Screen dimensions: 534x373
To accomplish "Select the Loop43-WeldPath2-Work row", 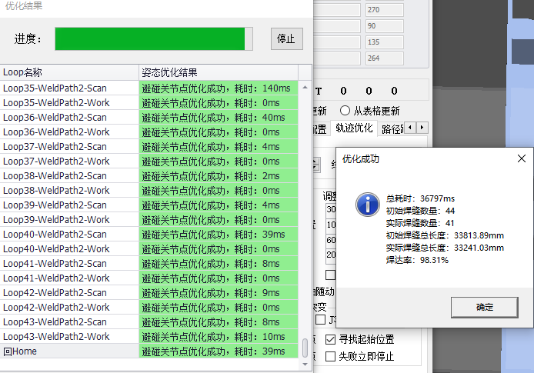I will 69,337.
